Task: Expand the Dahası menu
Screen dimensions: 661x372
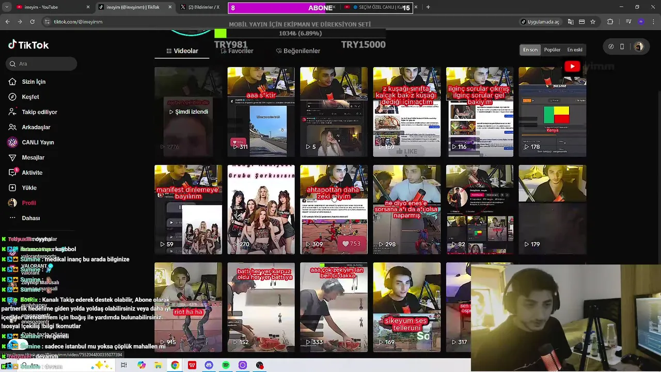Action: pos(30,218)
